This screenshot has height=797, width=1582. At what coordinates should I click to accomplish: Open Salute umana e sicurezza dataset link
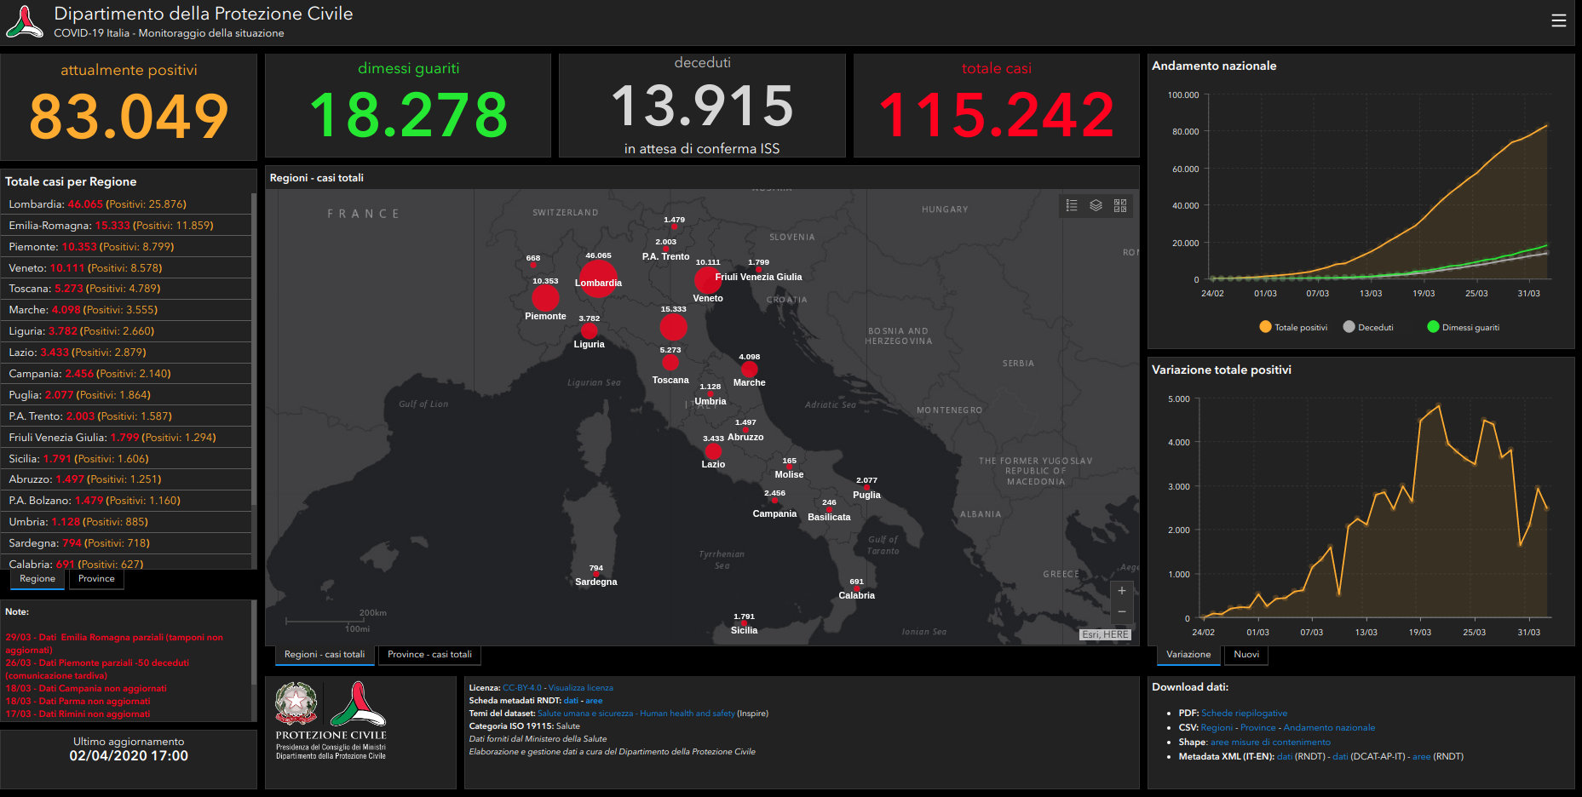(636, 714)
